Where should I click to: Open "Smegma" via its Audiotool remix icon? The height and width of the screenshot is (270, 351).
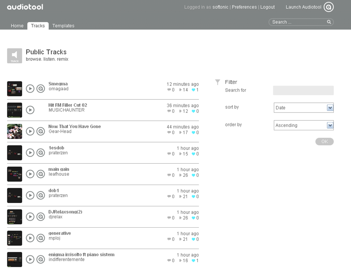pyautogui.click(x=40, y=89)
